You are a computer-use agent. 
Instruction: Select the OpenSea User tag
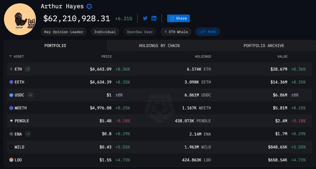(x=140, y=32)
